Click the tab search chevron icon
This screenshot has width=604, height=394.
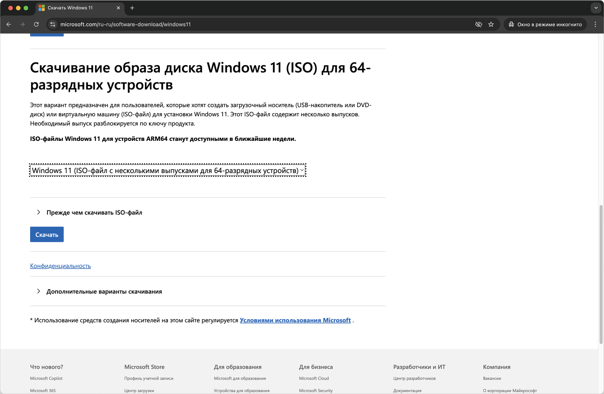click(x=596, y=8)
